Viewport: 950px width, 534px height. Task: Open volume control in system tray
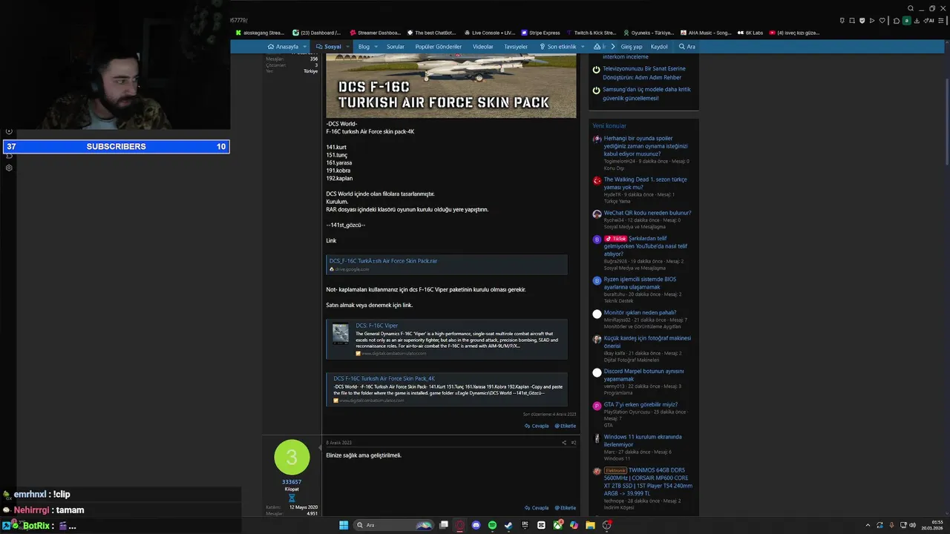(x=912, y=525)
